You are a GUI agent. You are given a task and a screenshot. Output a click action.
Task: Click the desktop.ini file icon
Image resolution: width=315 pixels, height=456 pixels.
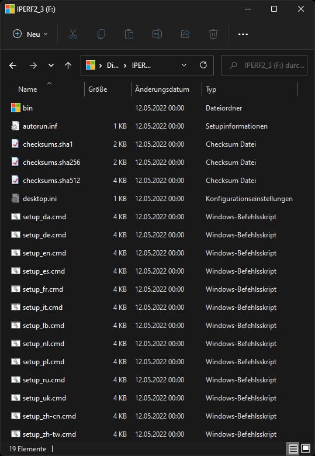click(x=15, y=198)
